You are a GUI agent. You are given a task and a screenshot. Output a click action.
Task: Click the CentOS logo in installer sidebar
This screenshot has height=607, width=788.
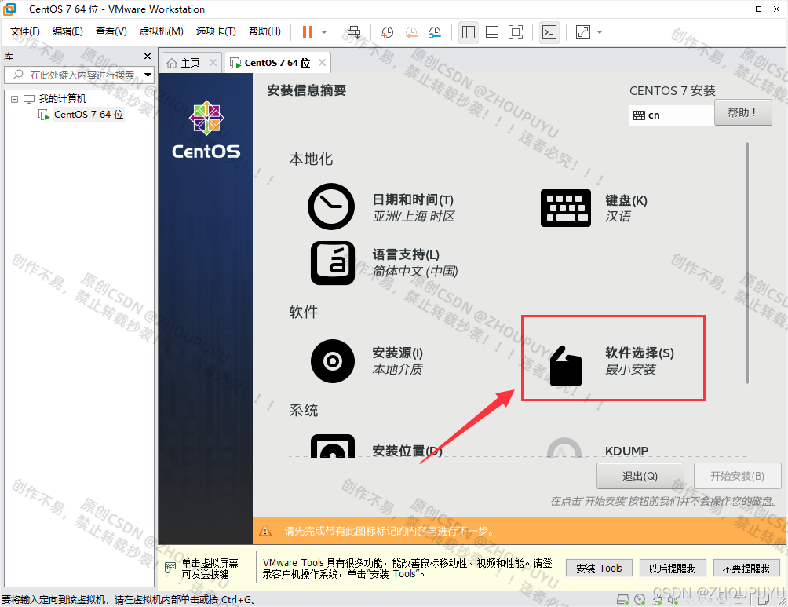(206, 130)
